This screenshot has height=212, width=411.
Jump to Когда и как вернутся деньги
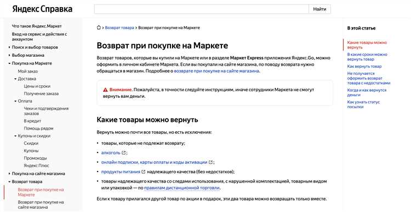(x=367, y=92)
